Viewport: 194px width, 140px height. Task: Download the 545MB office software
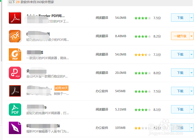pos(180,91)
